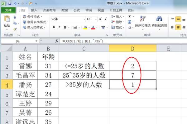The image size is (187, 124).
Task: Switch to the Home (开始) tab
Action: [x=22, y=10]
